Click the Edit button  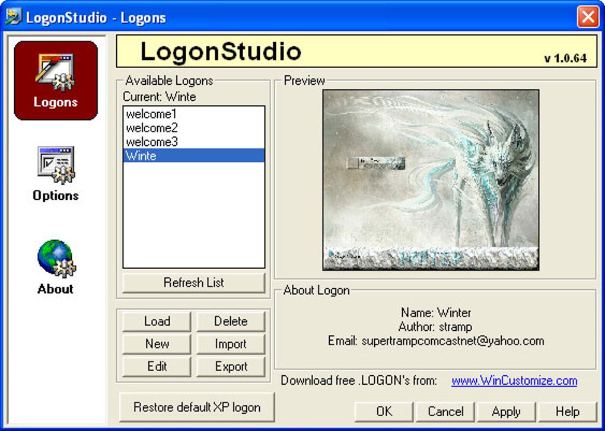point(157,366)
